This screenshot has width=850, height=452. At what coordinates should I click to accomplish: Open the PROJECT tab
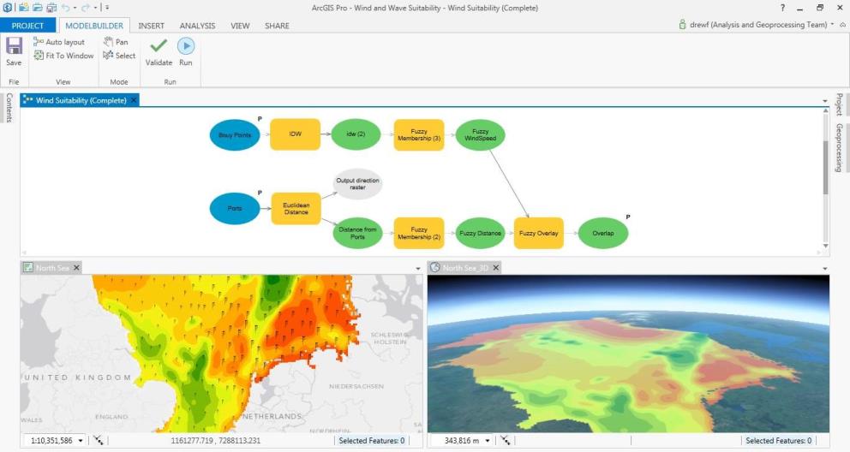[x=27, y=26]
